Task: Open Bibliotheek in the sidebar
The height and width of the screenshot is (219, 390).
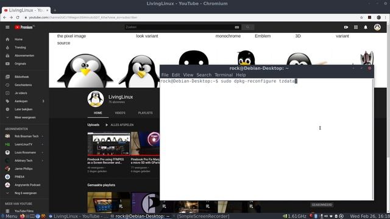Action: coord(22,77)
